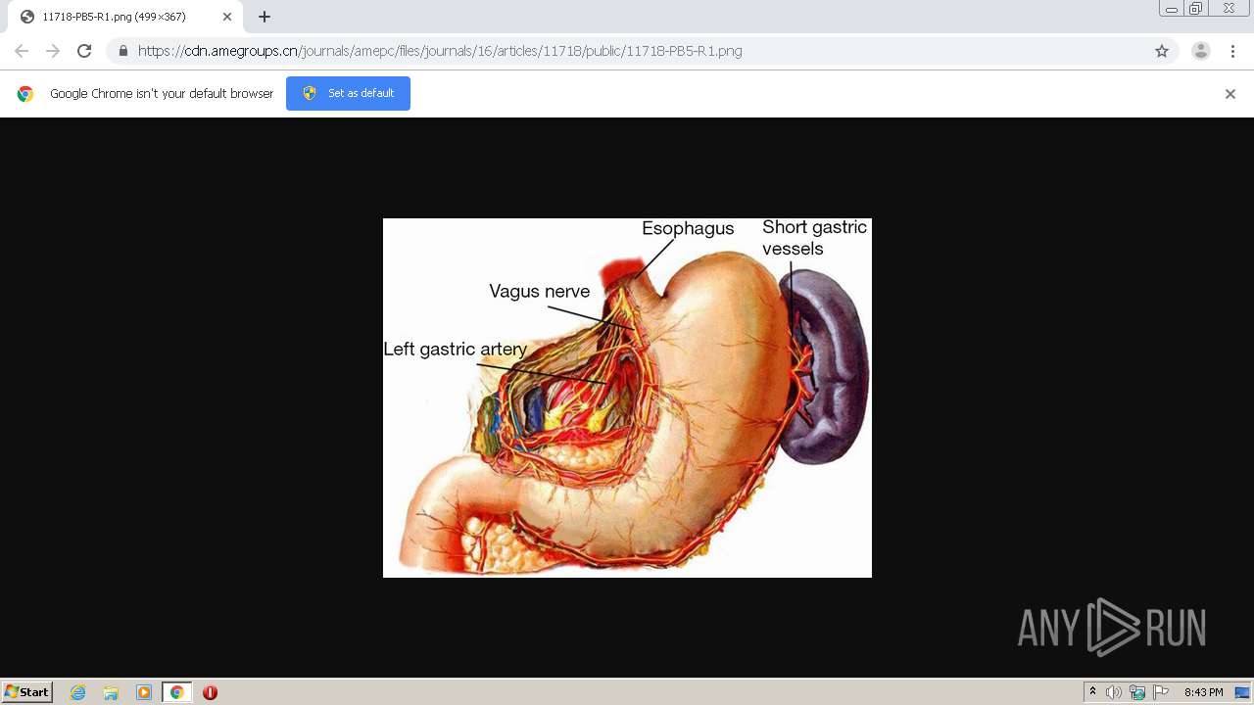Click the browser back arrow
Screen dimensions: 1254x705
[22, 51]
